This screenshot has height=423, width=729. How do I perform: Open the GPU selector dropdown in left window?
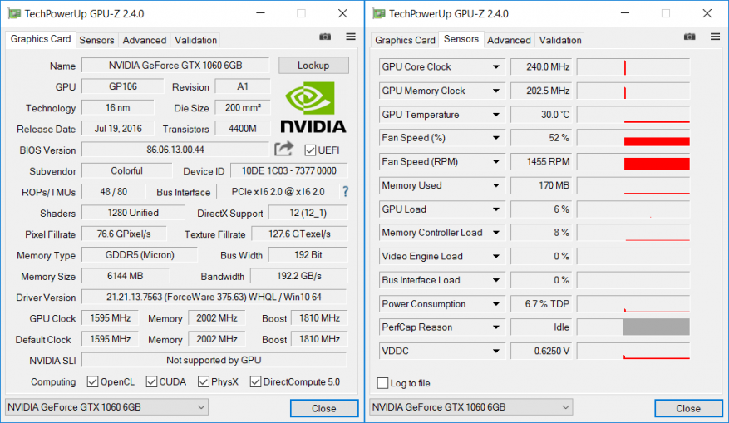106,407
